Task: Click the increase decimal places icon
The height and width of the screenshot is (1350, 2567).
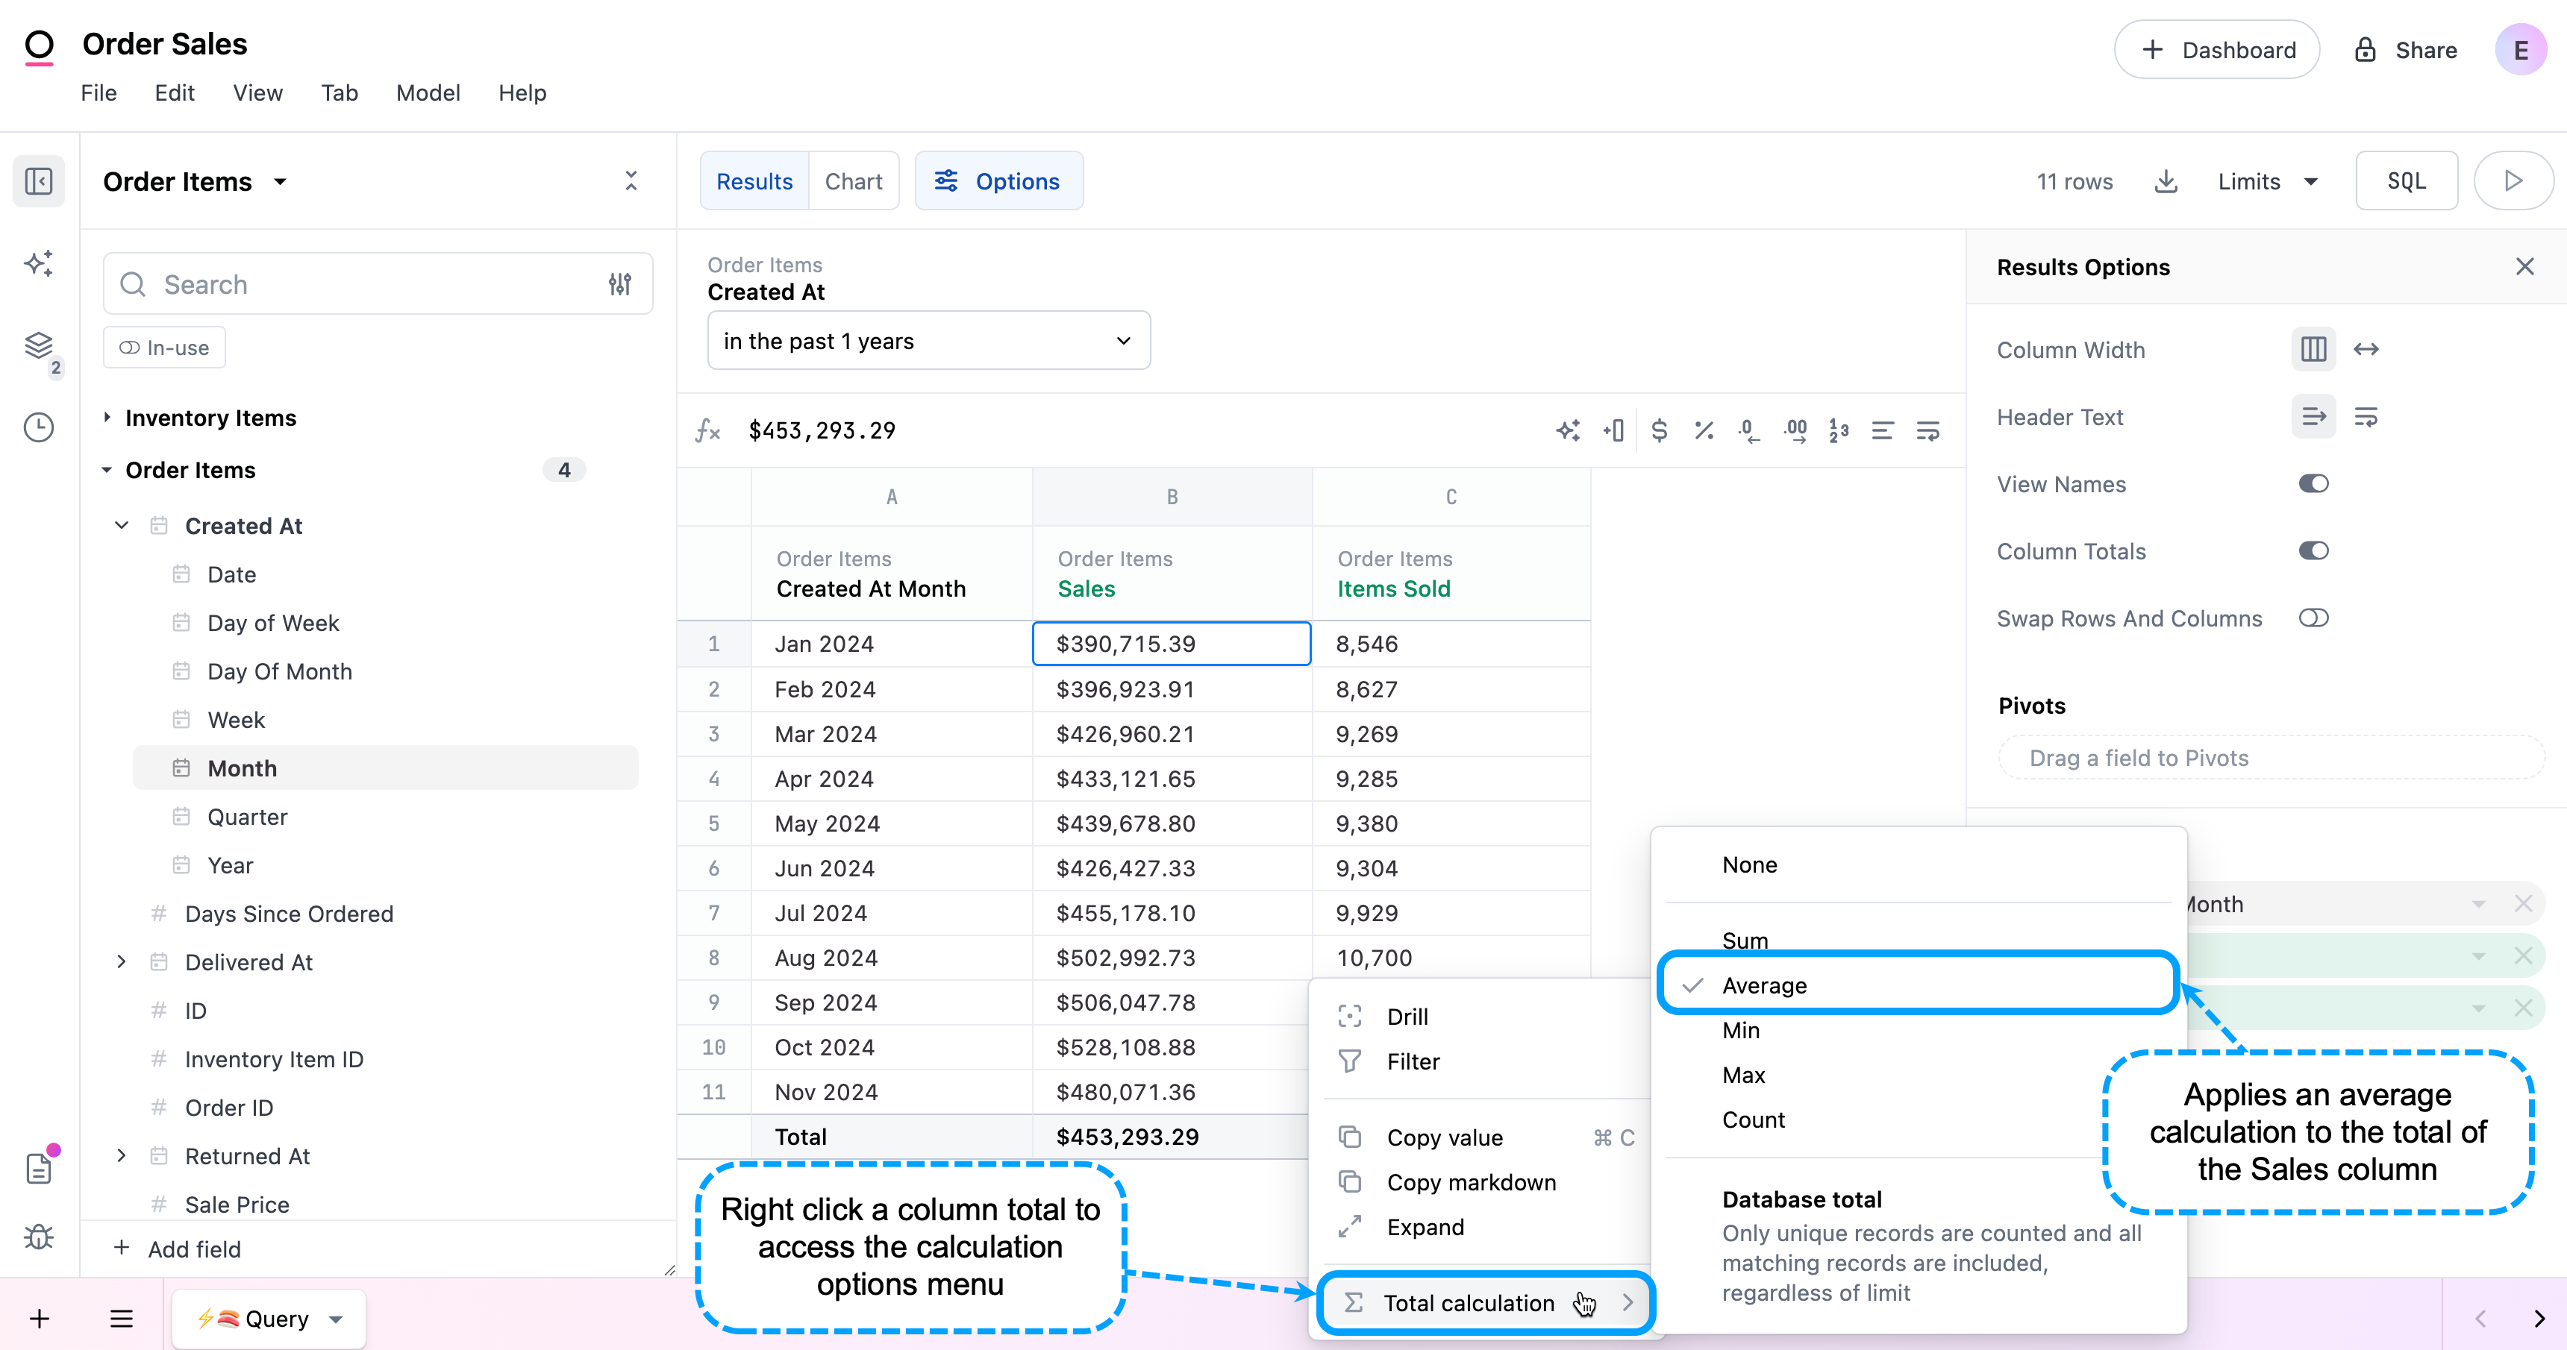Action: [1795, 430]
